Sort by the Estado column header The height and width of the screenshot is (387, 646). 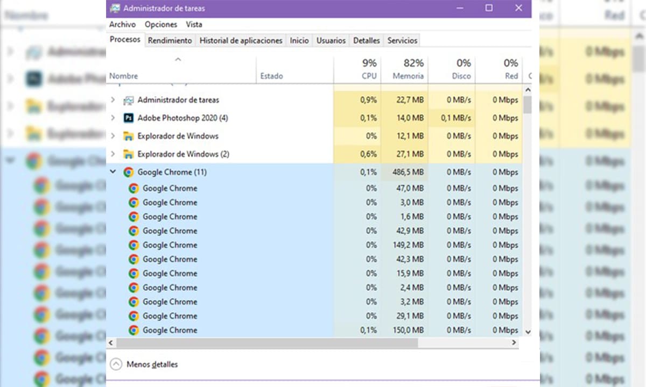click(294, 69)
